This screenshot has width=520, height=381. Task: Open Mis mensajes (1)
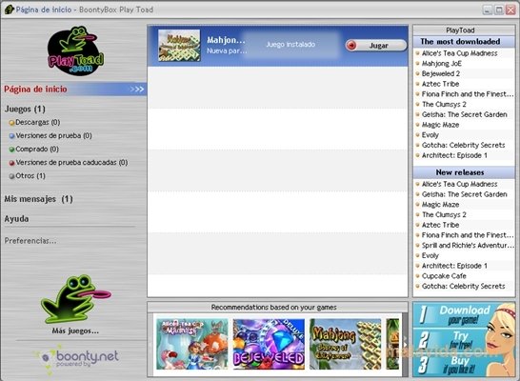[38, 199]
